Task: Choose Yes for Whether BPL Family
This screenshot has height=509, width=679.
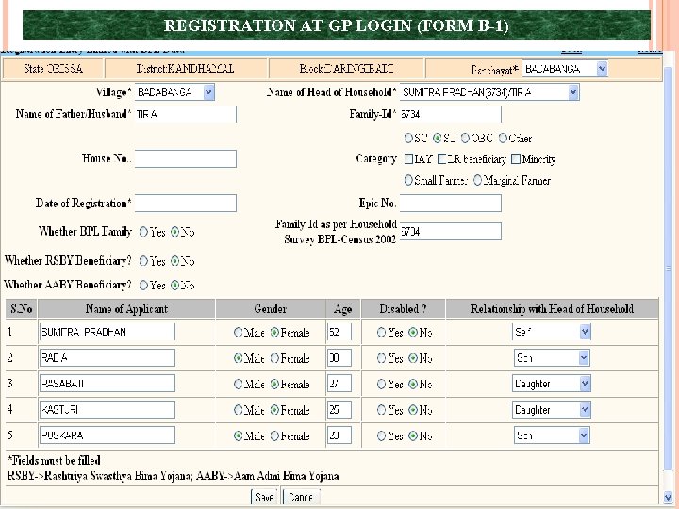Action: coord(143,232)
